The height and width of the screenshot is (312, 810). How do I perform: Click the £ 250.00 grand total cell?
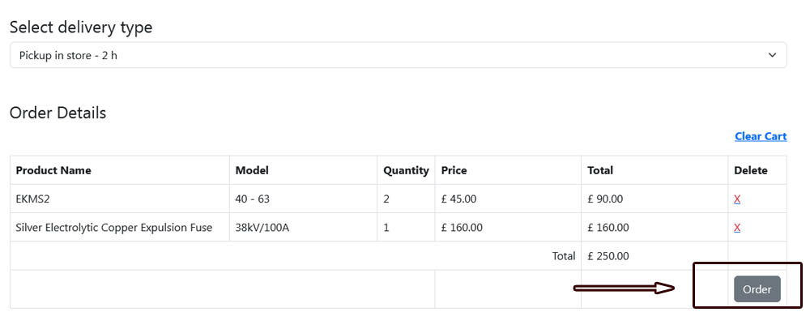point(654,256)
